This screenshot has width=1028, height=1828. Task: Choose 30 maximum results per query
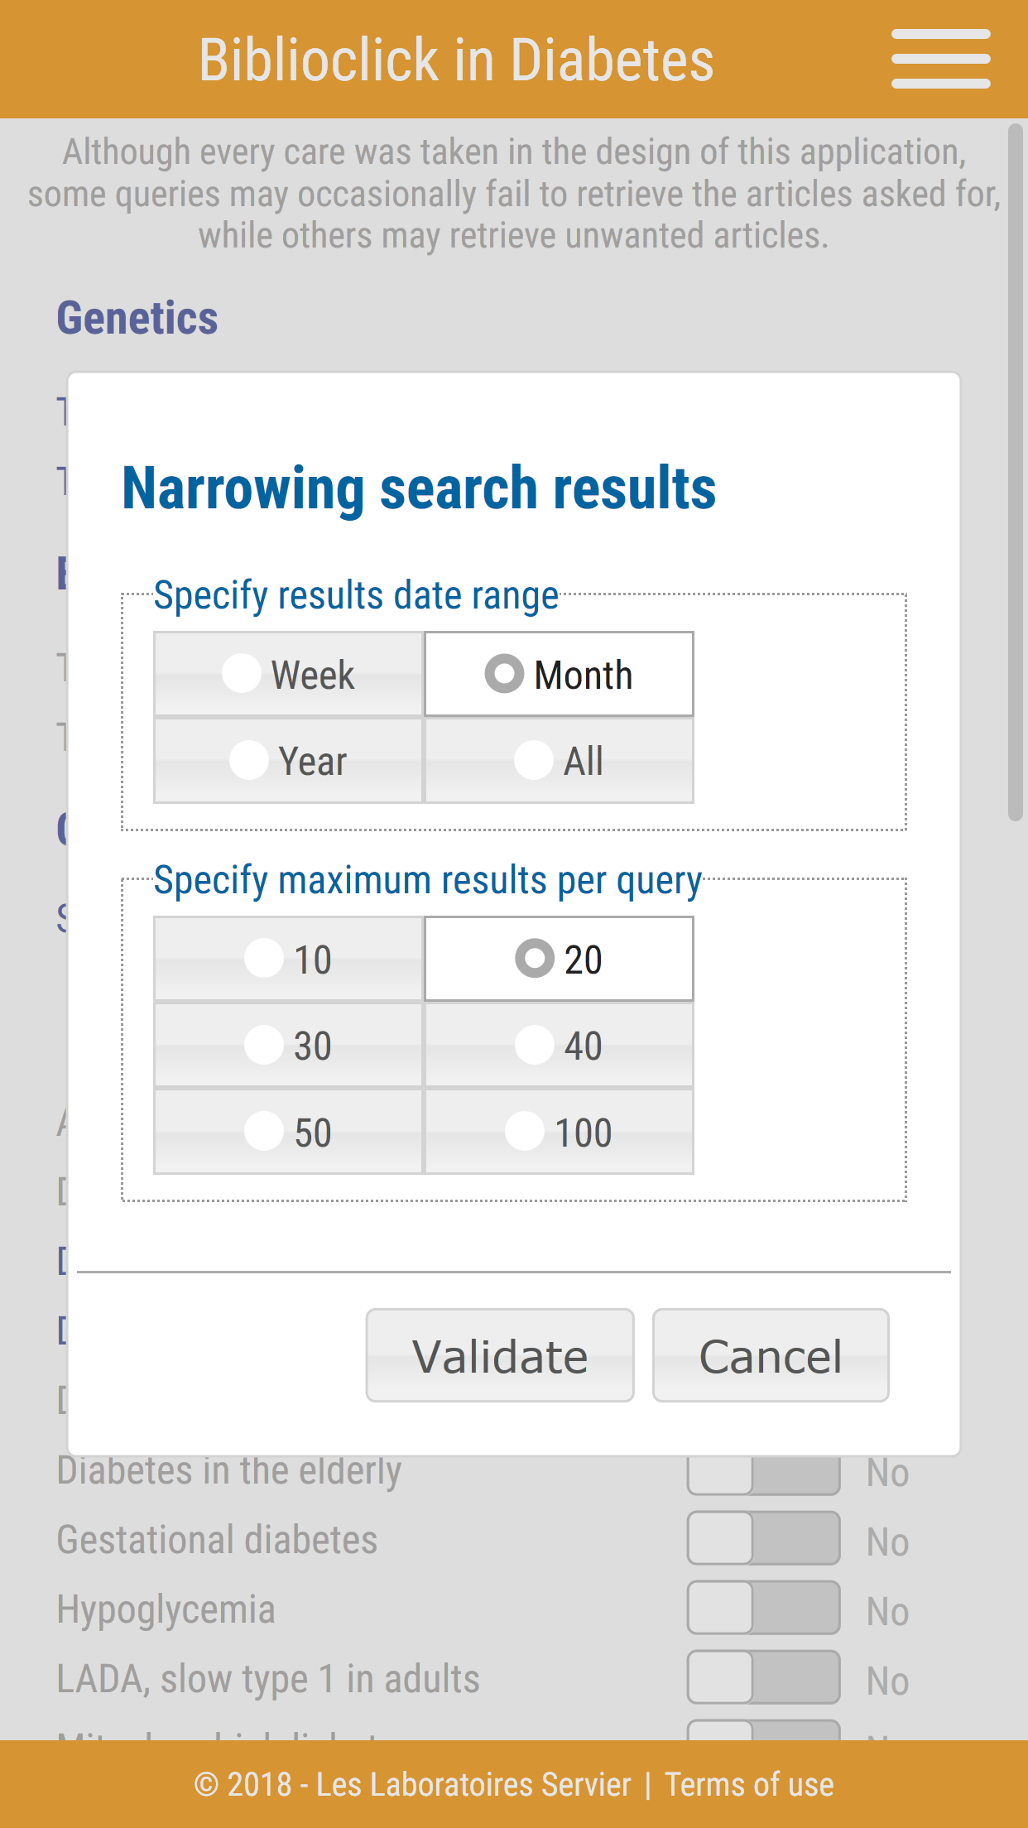287,1045
